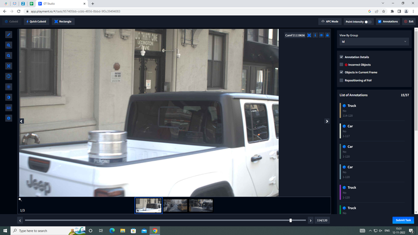Click the browser address bar URL
Image resolution: width=418 pixels, height=235 pixels.
tap(75, 12)
